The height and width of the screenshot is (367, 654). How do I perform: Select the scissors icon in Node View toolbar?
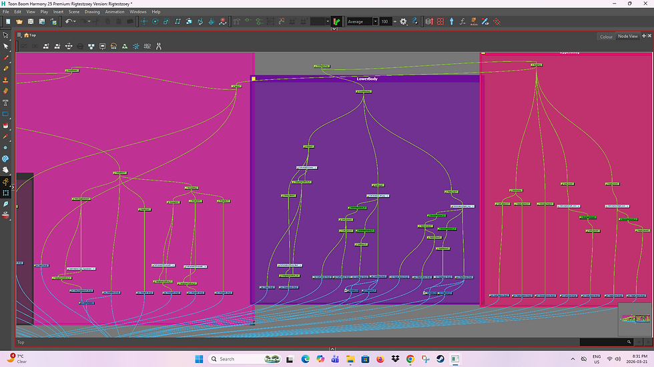coord(159,46)
